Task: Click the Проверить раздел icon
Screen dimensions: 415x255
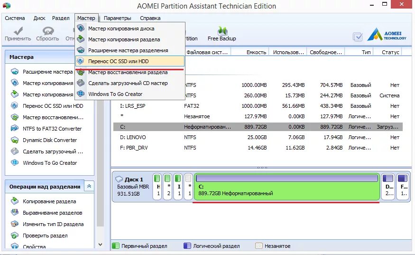Action: tap(15, 236)
